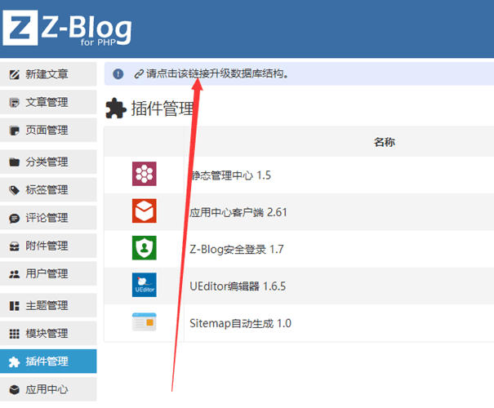
Task: Click the inbox icon beside 附件管理
Action: [x=14, y=246]
